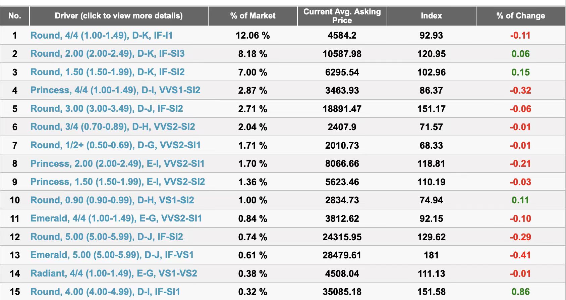Click the Current Avg. Asking Price header
This screenshot has height=300, width=566.
tap(342, 16)
